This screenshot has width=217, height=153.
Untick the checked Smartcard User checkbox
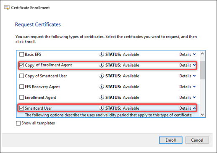coord(21,108)
